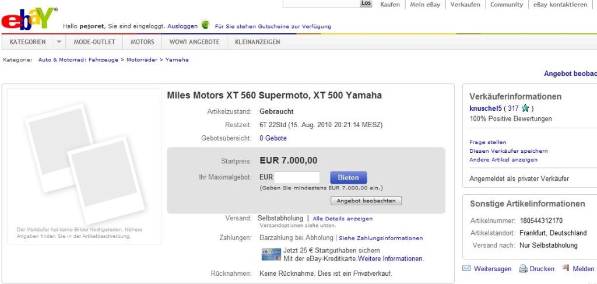Image resolution: width=597 pixels, height=284 pixels.
Task: Click the envelope icon beside Weitersagen
Action: coord(466,268)
